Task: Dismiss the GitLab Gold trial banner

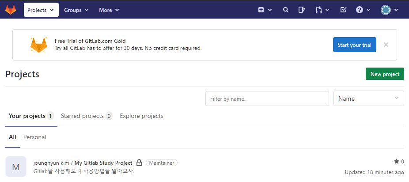Action: tap(386, 45)
